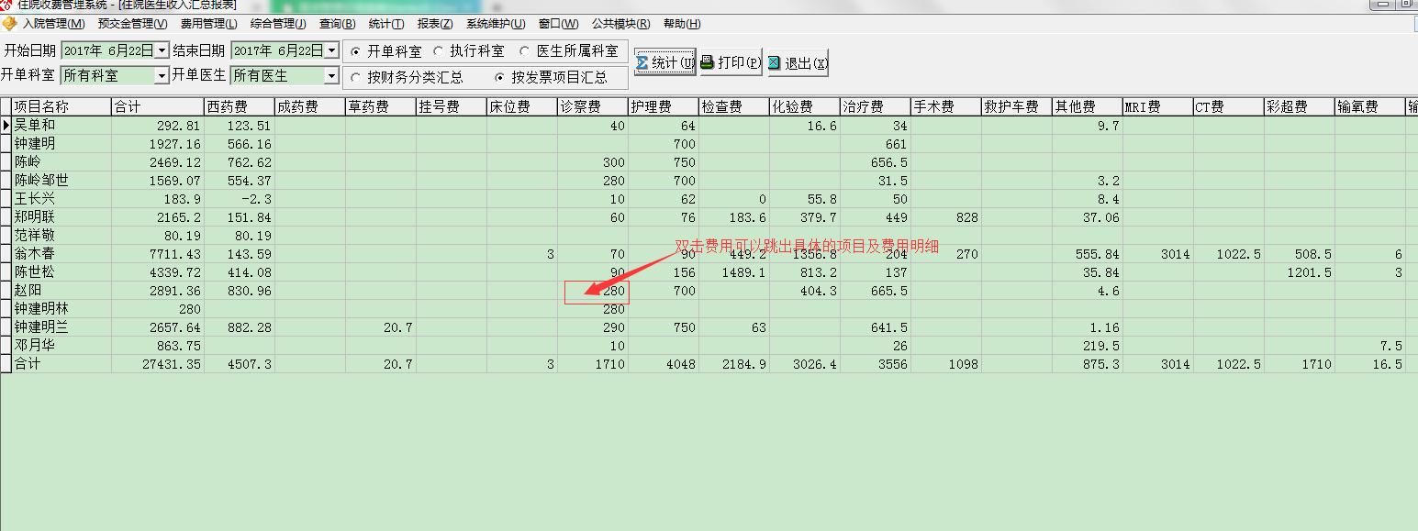
Task: Open the 入院管理 menu
Action: pyautogui.click(x=53, y=24)
